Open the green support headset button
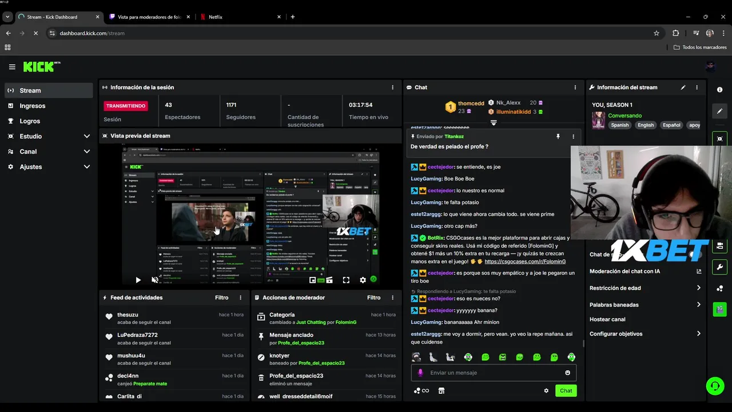The height and width of the screenshot is (412, 732). 715,386
